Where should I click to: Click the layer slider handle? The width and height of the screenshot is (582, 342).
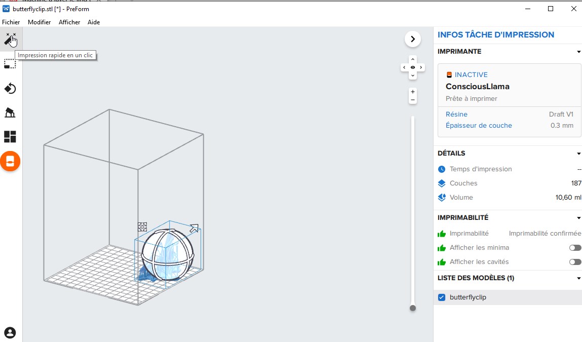click(413, 308)
